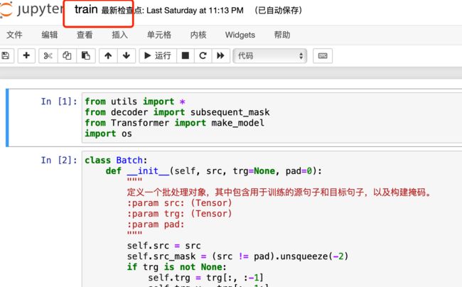Click the Jupyter logo
Screen dimensions: 462x287
click(31, 9)
